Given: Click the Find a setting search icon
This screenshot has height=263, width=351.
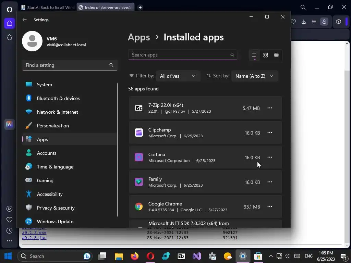Looking at the screenshot, I should tap(111, 65).
